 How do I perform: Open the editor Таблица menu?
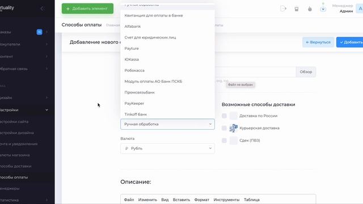(x=252, y=199)
